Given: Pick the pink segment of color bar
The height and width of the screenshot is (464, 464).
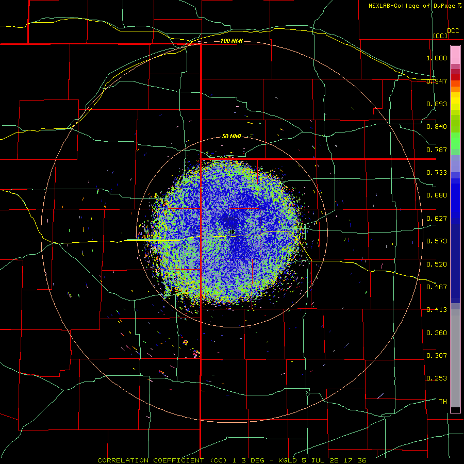Looking at the screenshot, I should tap(455, 55).
